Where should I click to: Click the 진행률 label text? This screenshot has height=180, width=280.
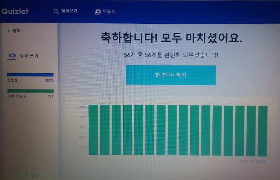[12, 80]
